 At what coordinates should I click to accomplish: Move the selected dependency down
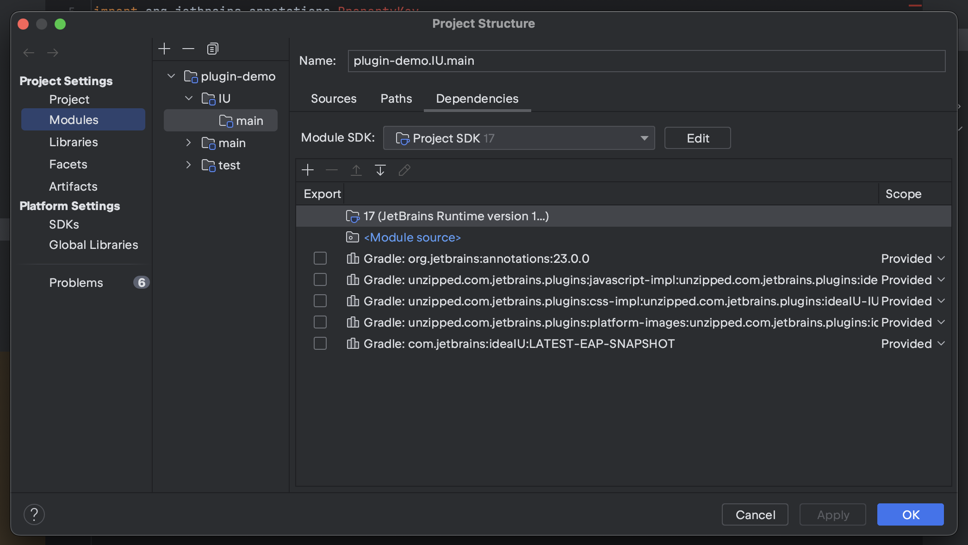click(380, 170)
